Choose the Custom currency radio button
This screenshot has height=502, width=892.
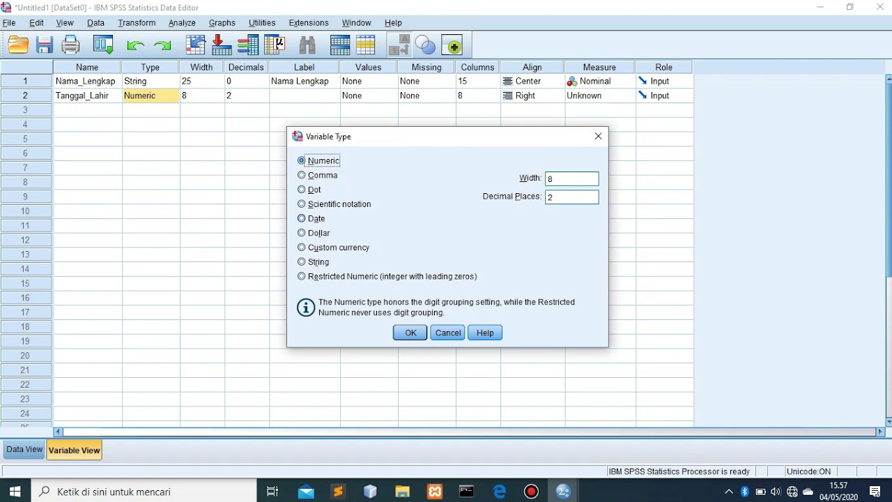click(302, 248)
